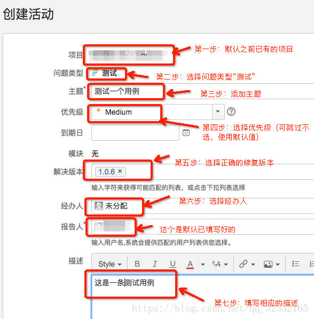Expand the image options dropdown arrow
Viewport: 314px width, 319px height.
click(x=278, y=264)
